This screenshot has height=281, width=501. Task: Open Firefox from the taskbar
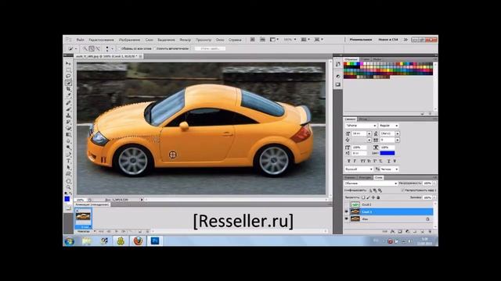point(138,241)
